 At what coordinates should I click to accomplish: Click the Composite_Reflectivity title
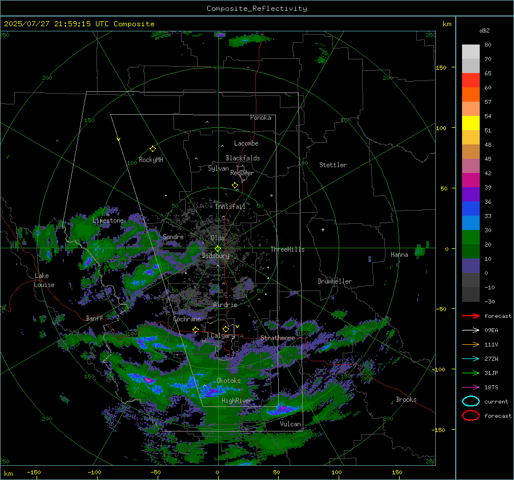[x=257, y=9]
